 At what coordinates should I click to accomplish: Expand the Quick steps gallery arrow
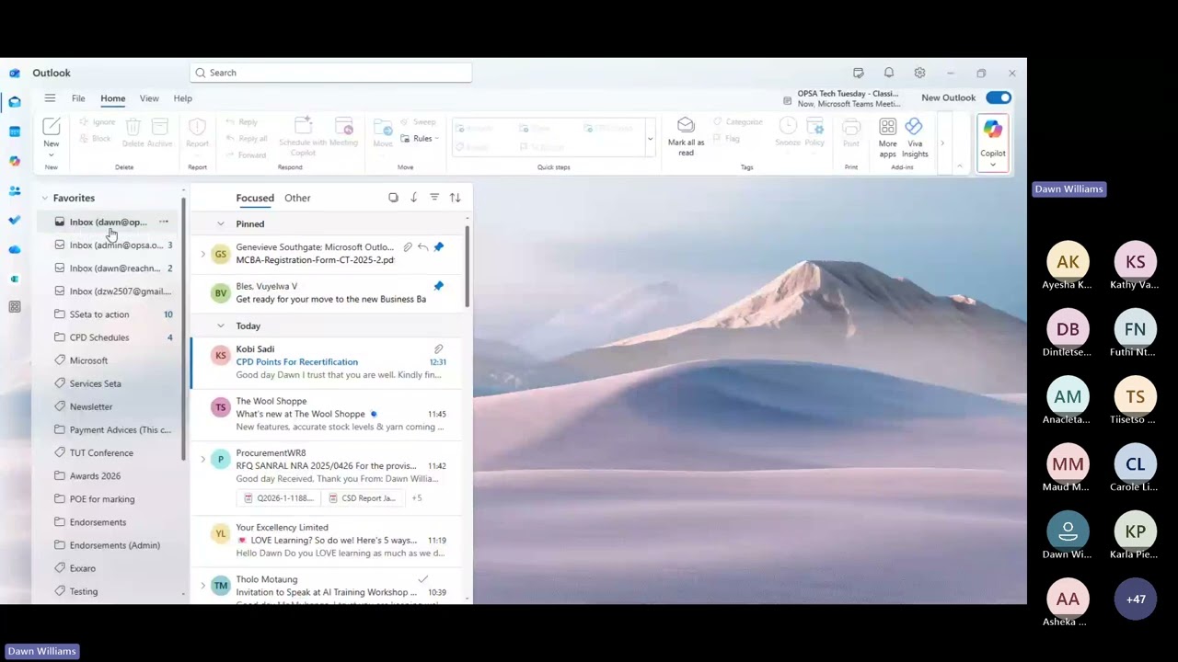650,140
